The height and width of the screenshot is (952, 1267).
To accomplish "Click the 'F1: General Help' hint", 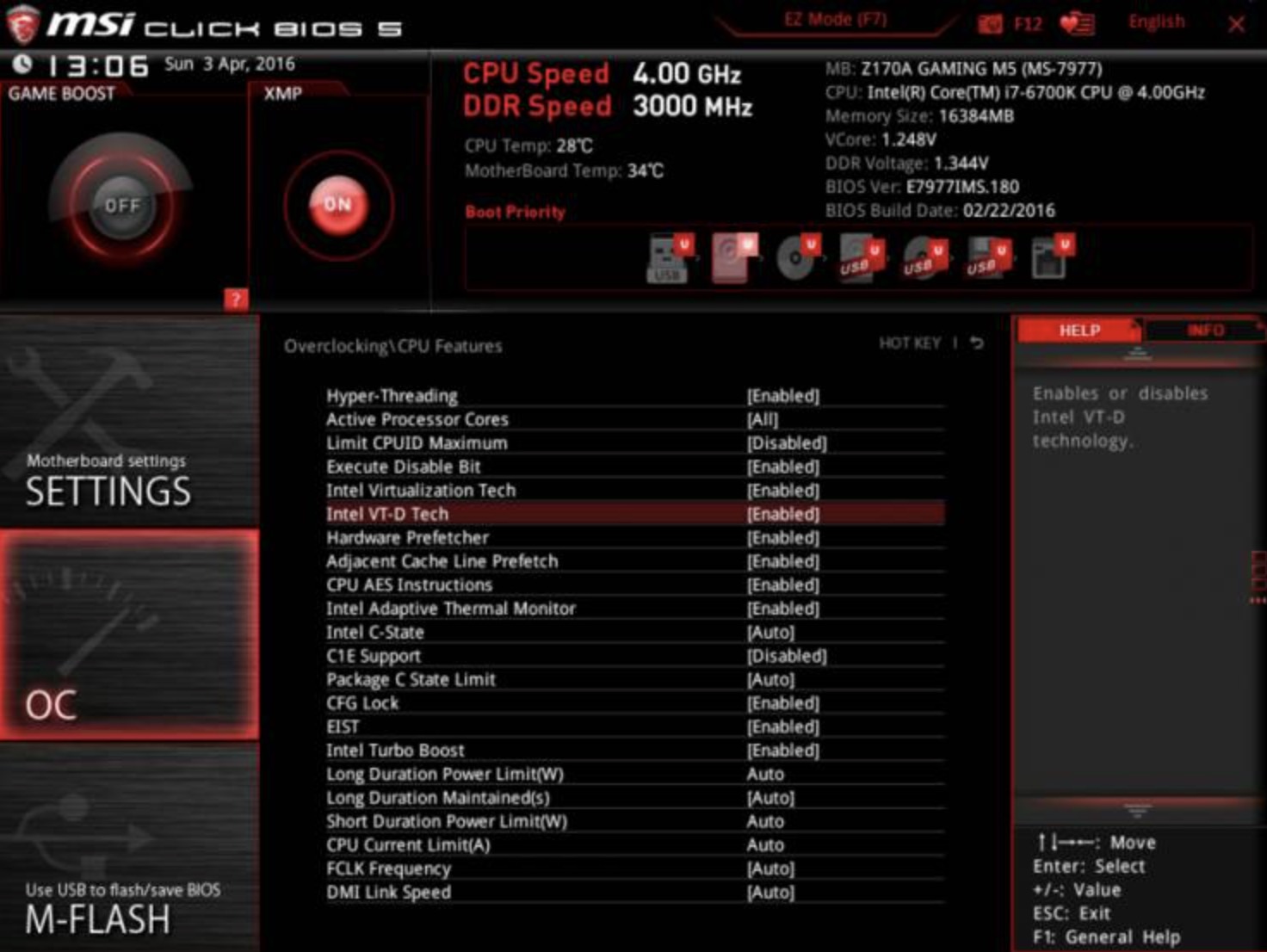I will point(1106,937).
